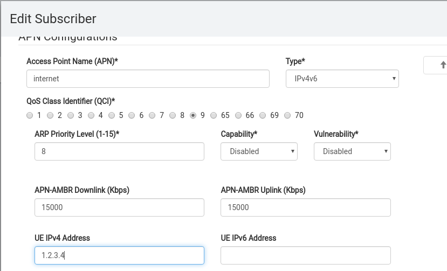Choose QCI value 5
The width and height of the screenshot is (447, 271).
(x=112, y=115)
